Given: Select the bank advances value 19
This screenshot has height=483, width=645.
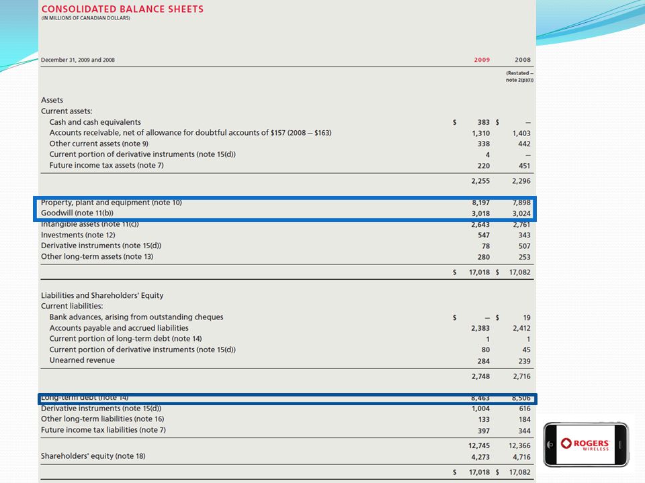Looking at the screenshot, I should [527, 318].
